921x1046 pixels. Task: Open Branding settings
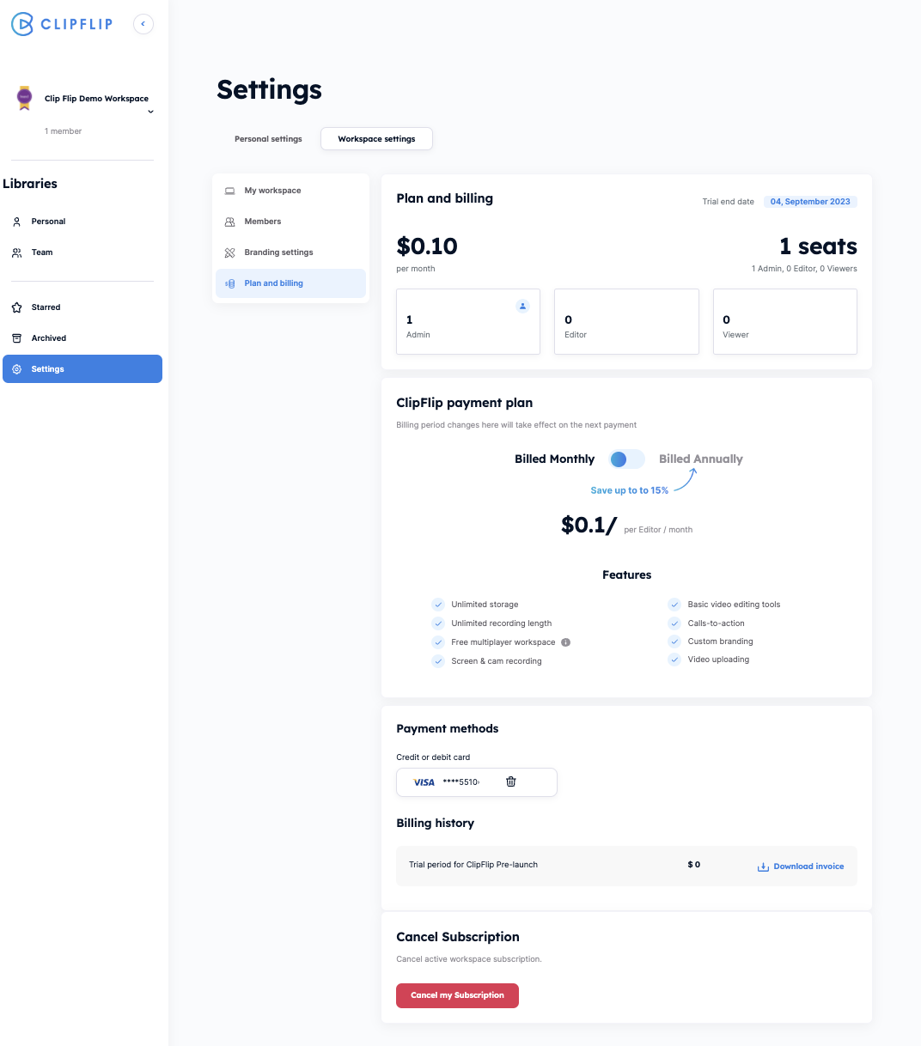click(x=291, y=252)
